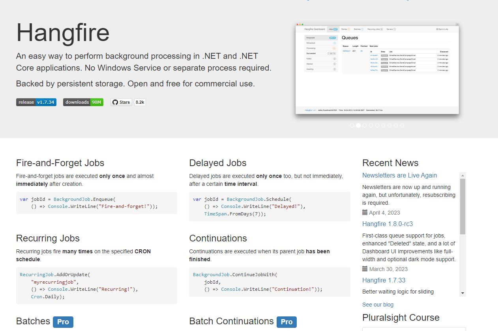Click the "Continuations" heading
Screen dimensions: 498x331
(218, 238)
